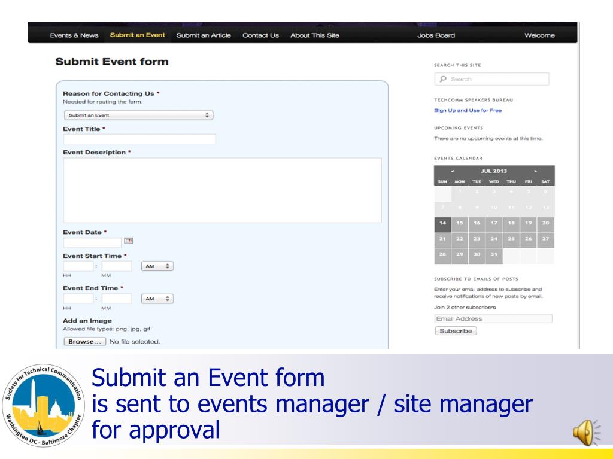
Task: Click 'No file selected.' text
Action: (x=135, y=342)
